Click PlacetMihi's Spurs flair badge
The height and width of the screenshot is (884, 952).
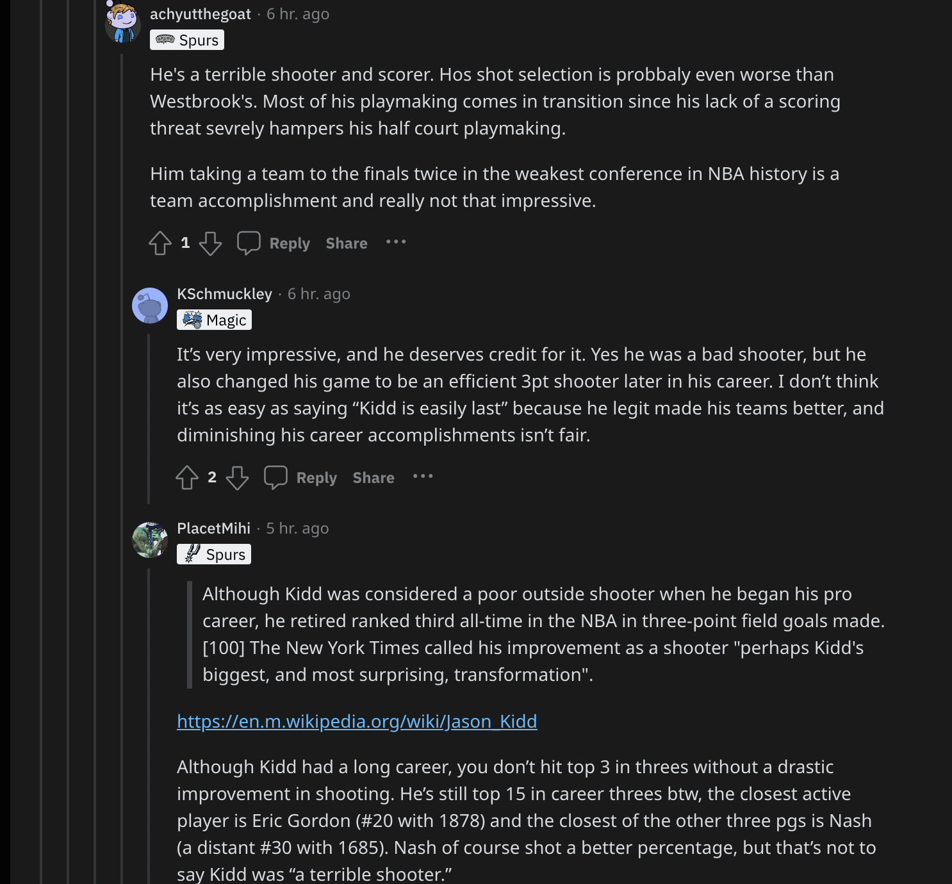[214, 554]
